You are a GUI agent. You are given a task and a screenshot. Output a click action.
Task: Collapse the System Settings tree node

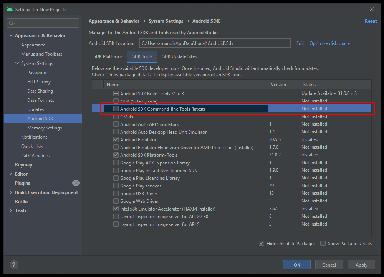pos(17,63)
